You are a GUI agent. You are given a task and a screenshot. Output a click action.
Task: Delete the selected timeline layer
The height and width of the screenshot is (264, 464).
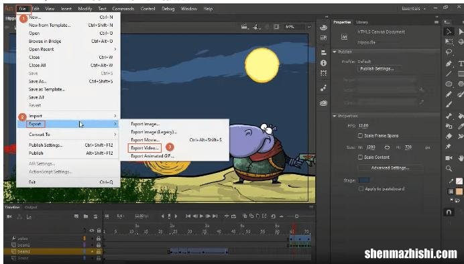coord(95,216)
